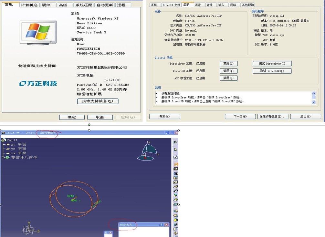Exit DirectX diagnostics with 退出
The height and width of the screenshot is (237, 325).
click(x=306, y=117)
